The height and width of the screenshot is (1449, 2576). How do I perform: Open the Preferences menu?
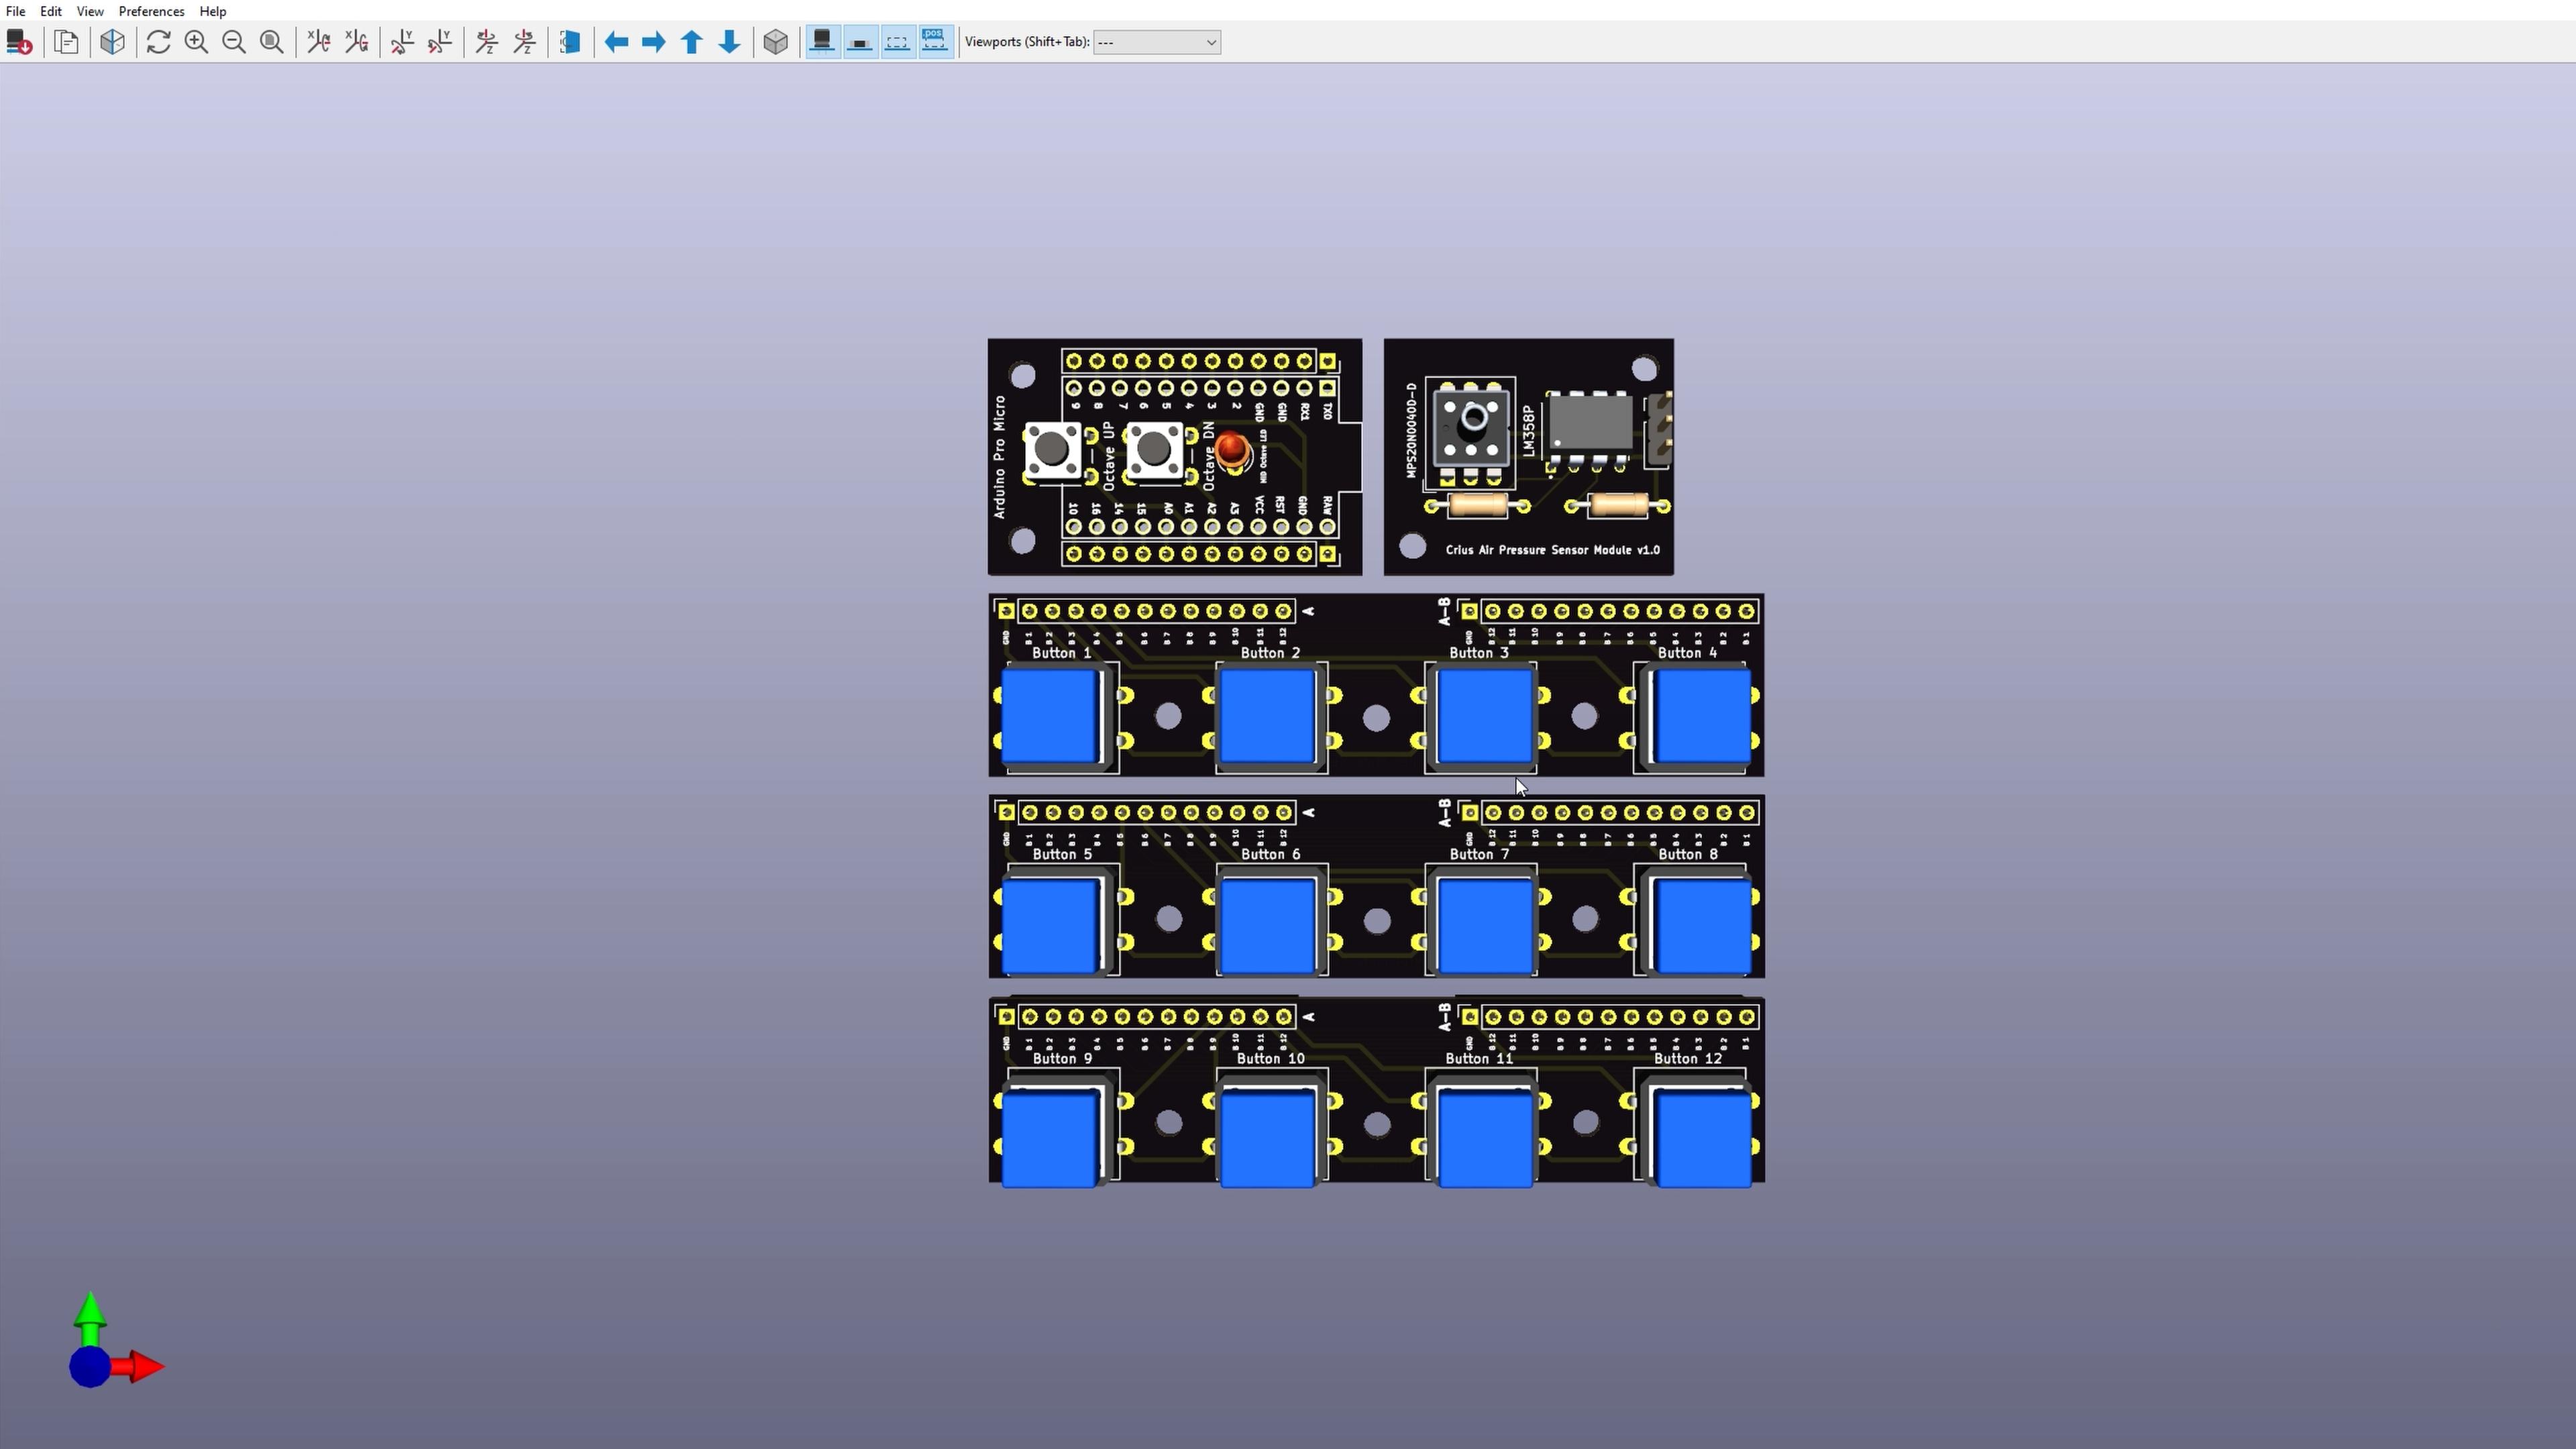click(151, 11)
